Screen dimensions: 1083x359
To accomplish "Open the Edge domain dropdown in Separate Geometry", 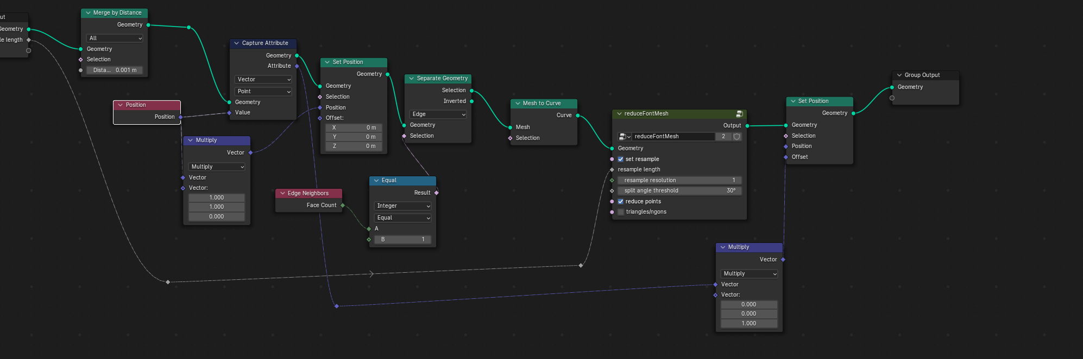I will (438, 114).
